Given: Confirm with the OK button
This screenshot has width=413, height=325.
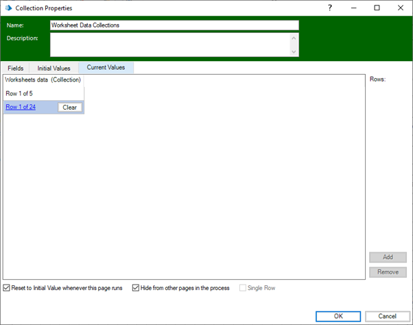Looking at the screenshot, I should (338, 316).
